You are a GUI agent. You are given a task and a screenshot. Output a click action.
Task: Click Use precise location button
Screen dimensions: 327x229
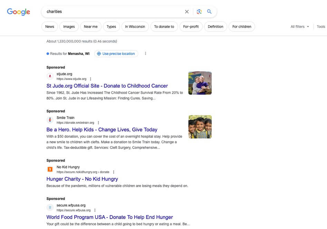(116, 53)
